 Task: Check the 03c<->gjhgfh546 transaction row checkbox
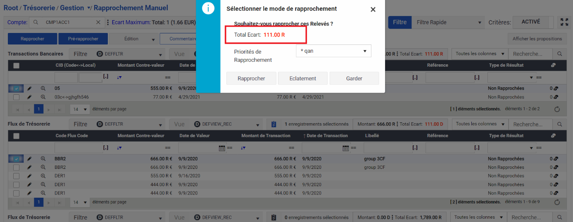17,97
